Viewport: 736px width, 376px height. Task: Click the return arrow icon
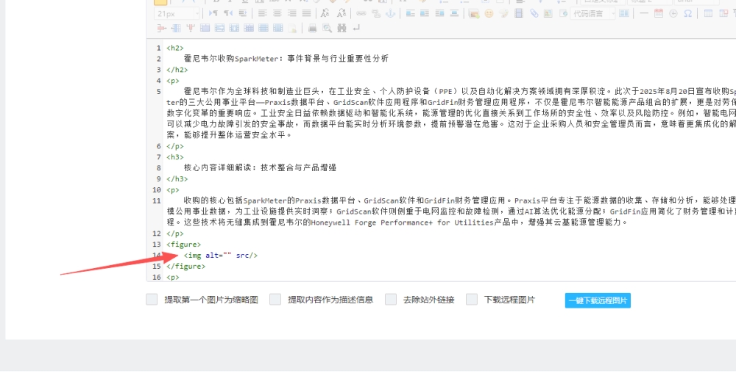[357, 28]
